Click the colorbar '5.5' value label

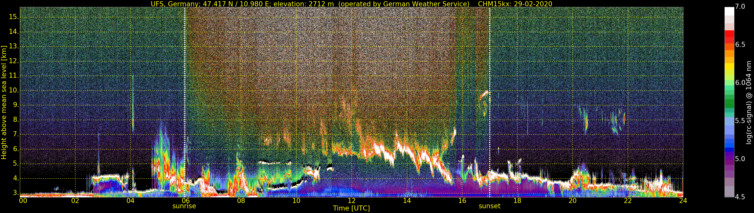coord(740,121)
